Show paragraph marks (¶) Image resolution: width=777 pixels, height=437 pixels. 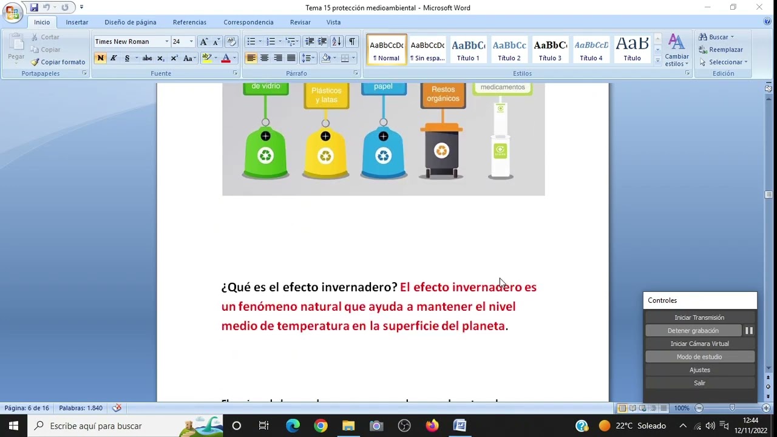click(352, 42)
